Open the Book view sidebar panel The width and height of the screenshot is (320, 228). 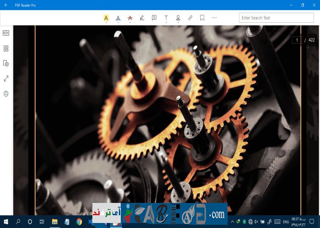[6, 33]
